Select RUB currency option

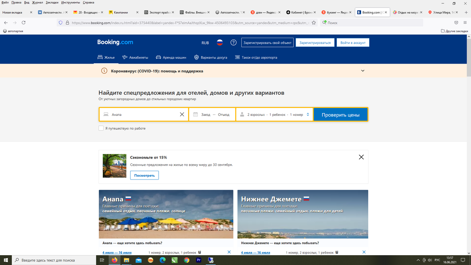click(x=205, y=43)
